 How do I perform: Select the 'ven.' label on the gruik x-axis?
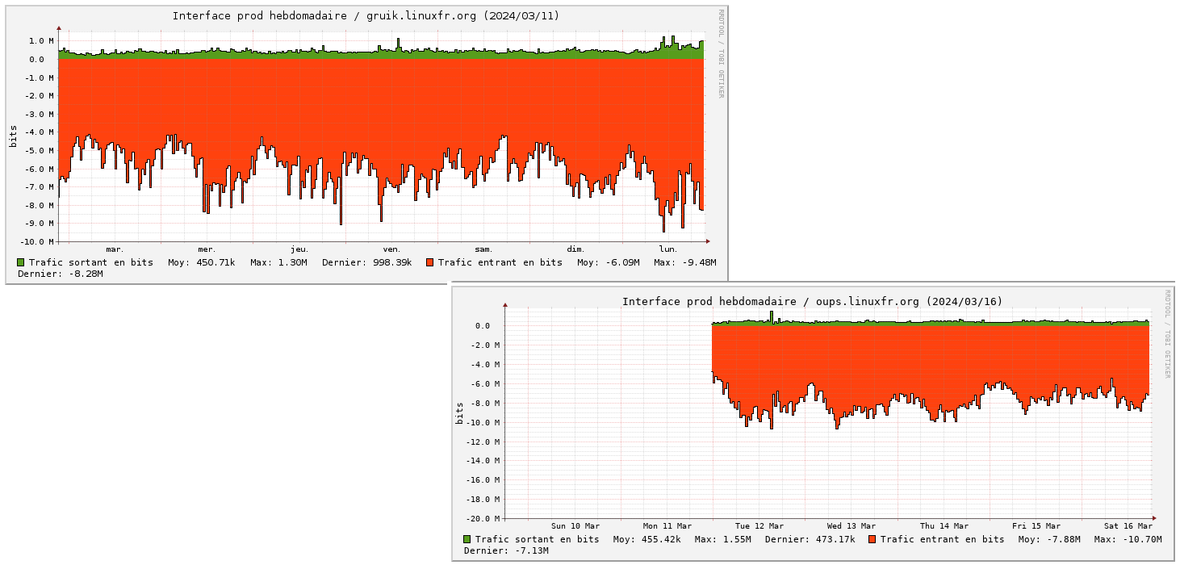(x=391, y=249)
